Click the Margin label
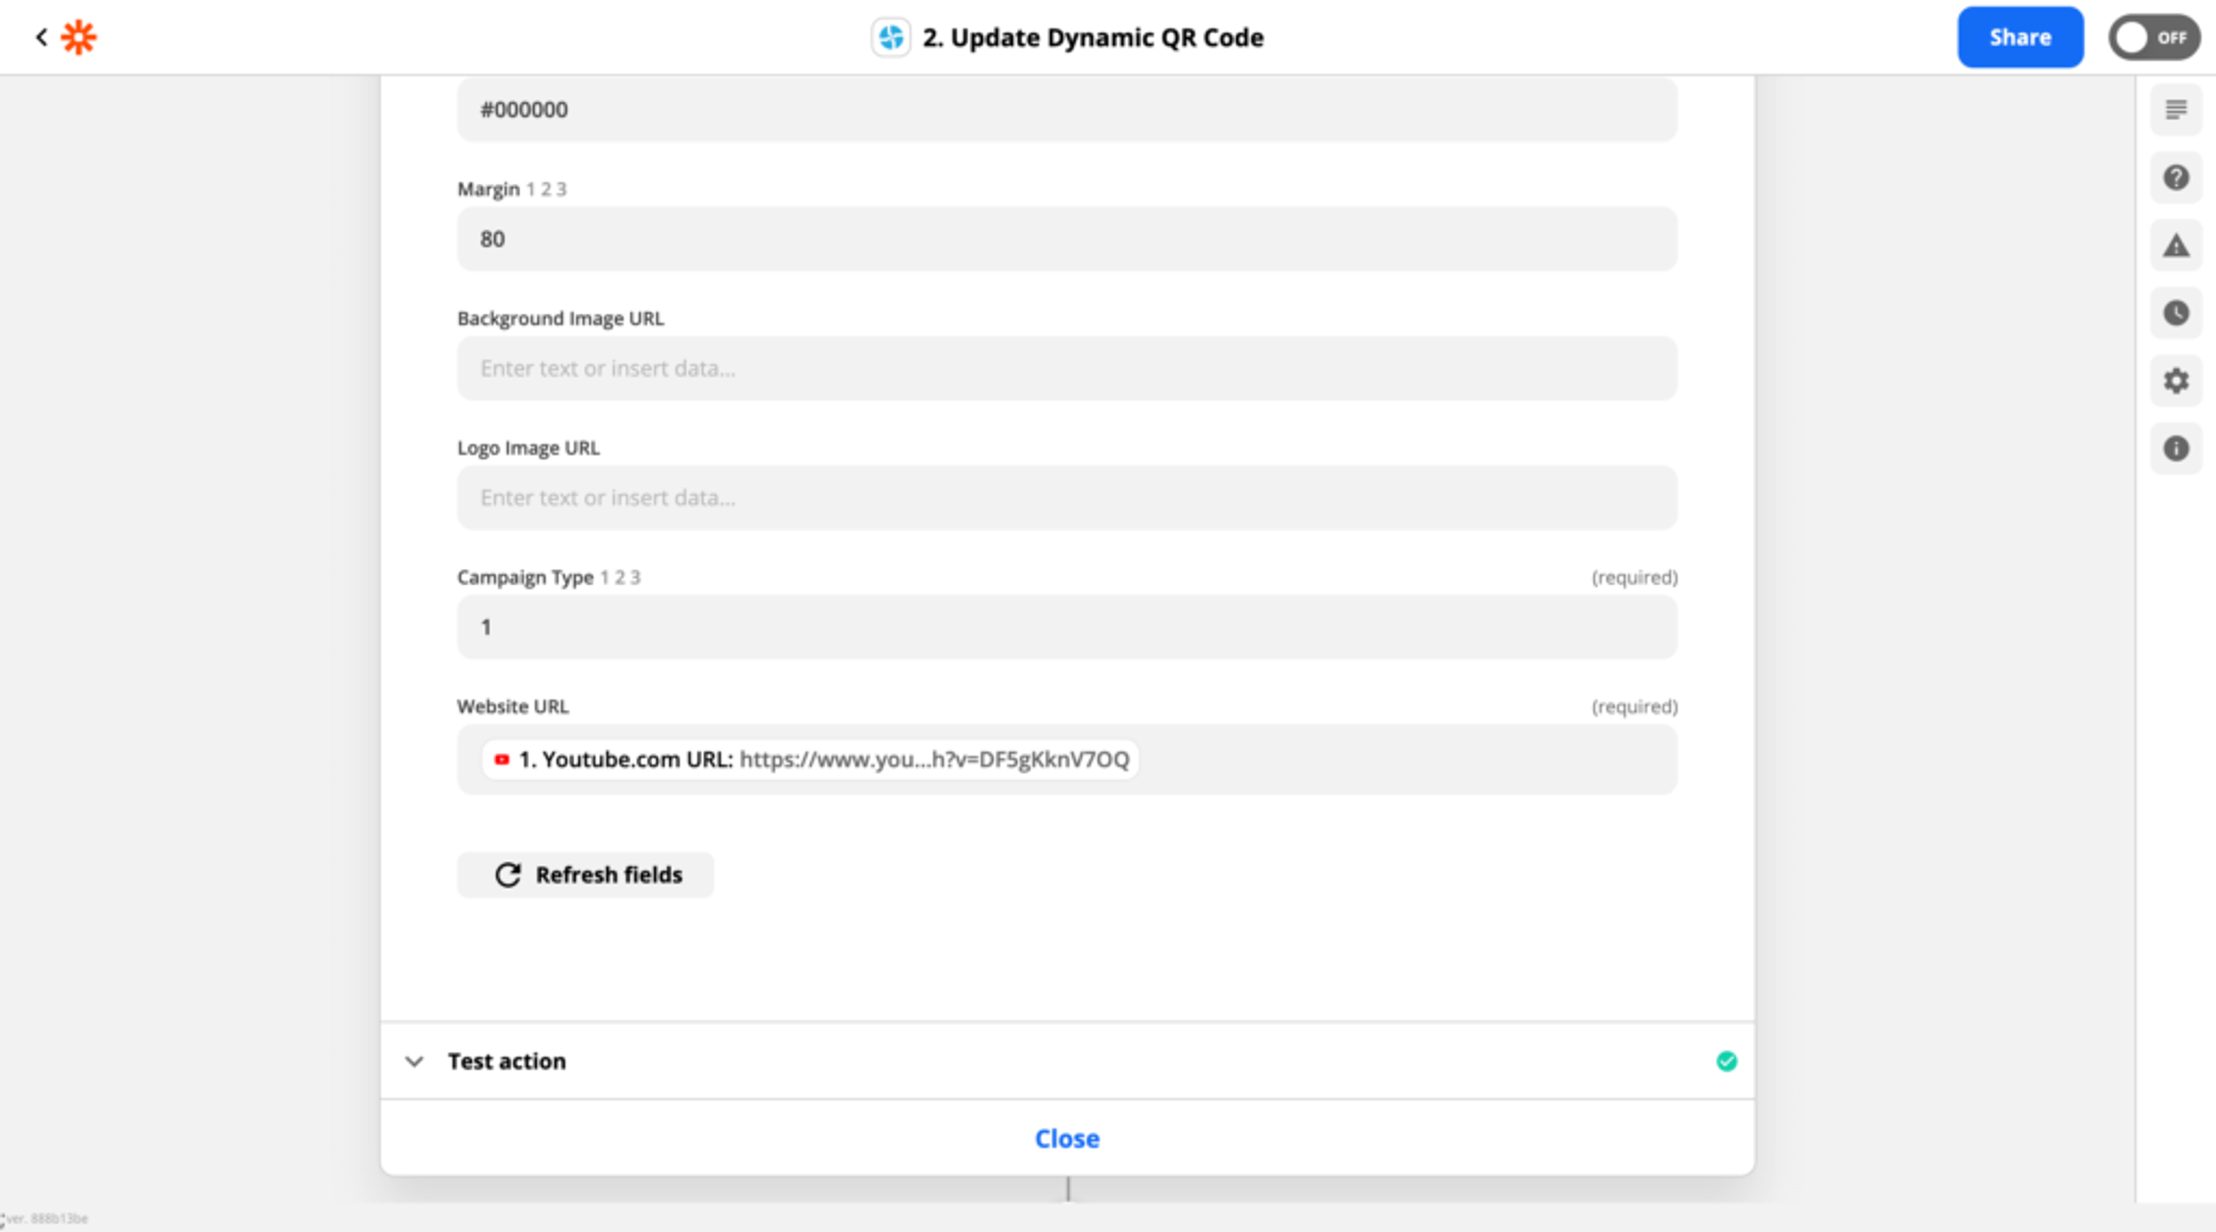 click(489, 189)
